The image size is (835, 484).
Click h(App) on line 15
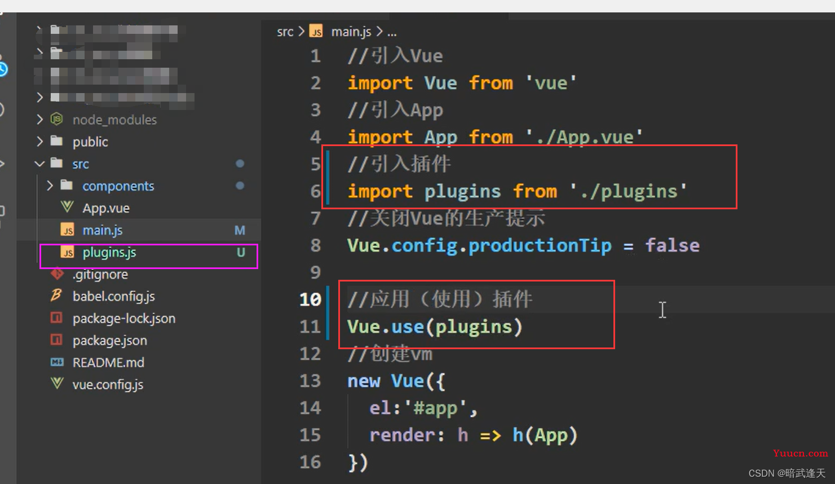click(x=545, y=435)
